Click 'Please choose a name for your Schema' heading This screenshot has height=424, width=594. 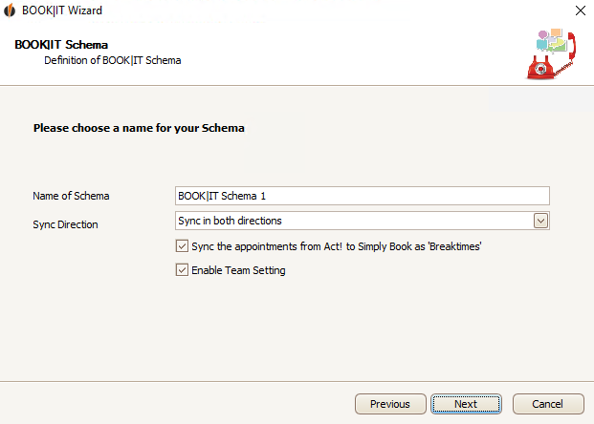[x=139, y=128]
